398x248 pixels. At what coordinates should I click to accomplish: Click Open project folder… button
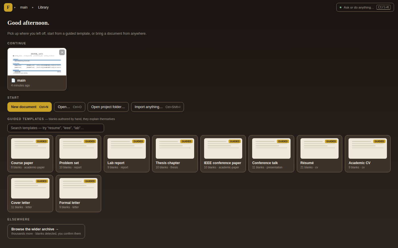click(x=108, y=107)
